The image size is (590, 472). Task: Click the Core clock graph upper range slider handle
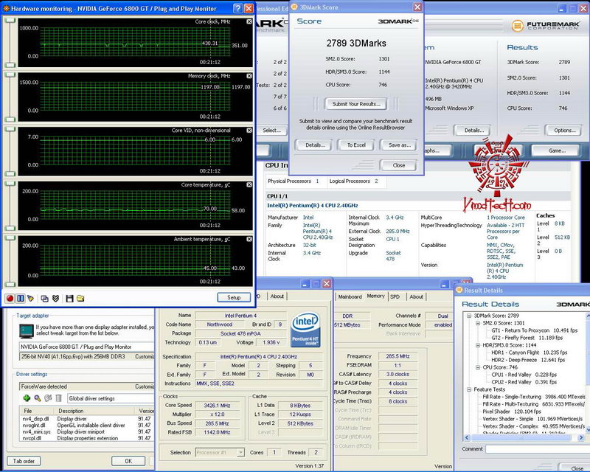coord(10,21)
